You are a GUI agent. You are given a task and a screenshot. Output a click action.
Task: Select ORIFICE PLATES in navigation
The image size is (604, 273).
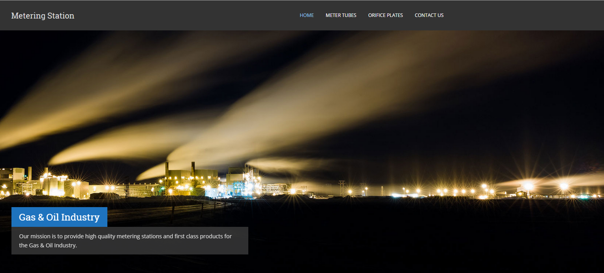click(385, 15)
